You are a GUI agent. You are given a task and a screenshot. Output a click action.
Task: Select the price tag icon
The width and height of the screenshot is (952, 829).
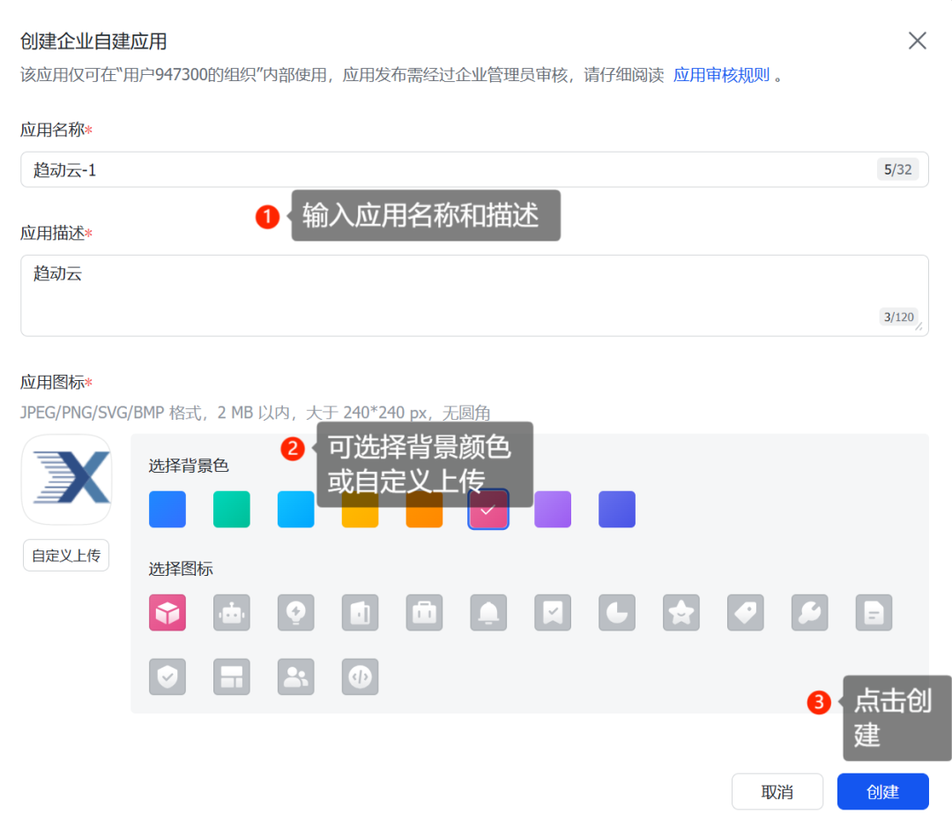[x=746, y=612]
